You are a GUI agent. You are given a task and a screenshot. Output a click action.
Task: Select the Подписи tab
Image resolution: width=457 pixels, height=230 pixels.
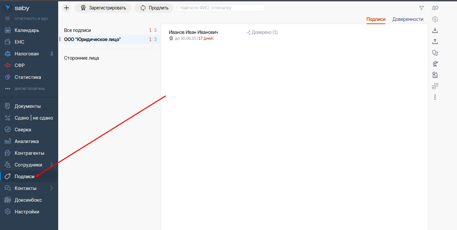376,19
